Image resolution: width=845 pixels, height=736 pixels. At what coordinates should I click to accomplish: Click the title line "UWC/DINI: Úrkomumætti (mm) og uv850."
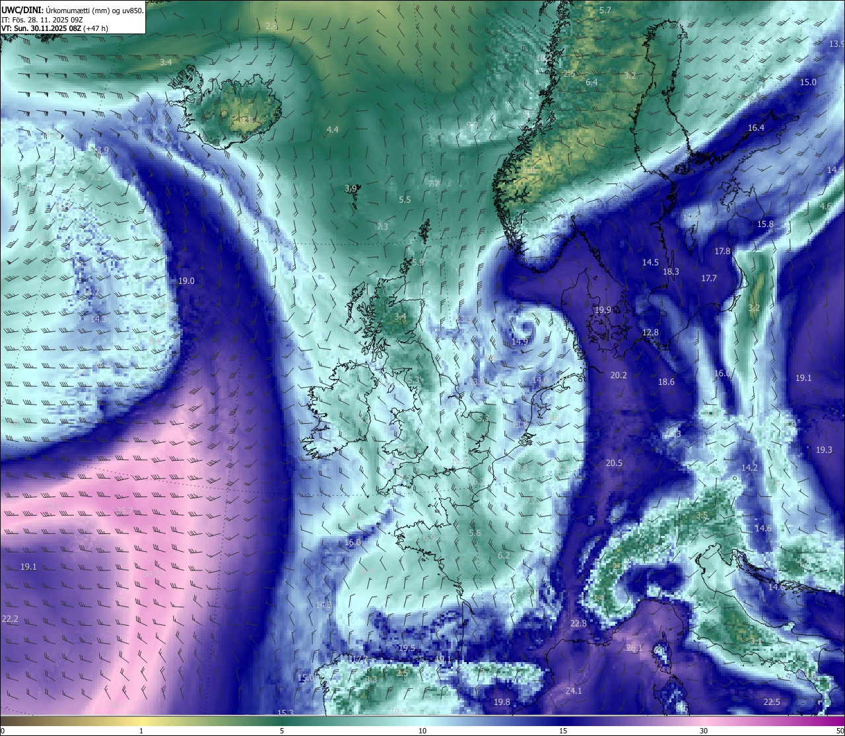[73, 11]
